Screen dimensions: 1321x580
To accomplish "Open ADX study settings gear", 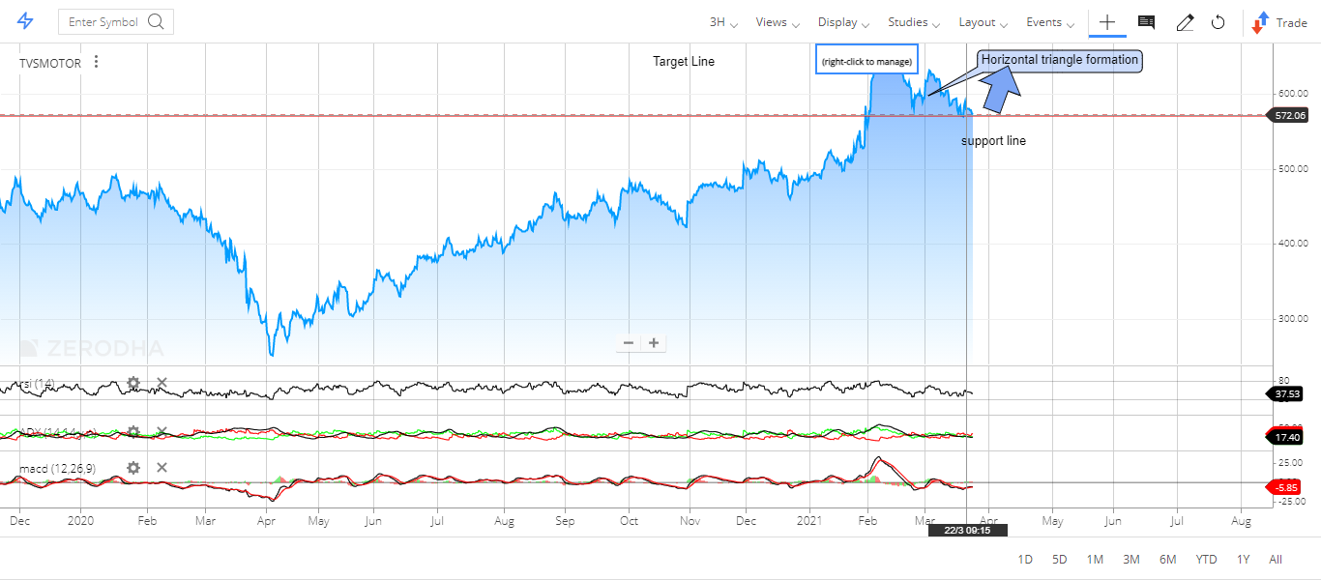I will point(133,432).
